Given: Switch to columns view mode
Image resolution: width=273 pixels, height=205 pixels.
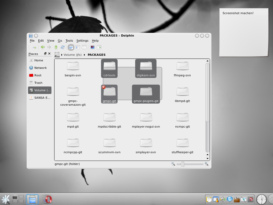Looking at the screenshot, I should 84,47.
